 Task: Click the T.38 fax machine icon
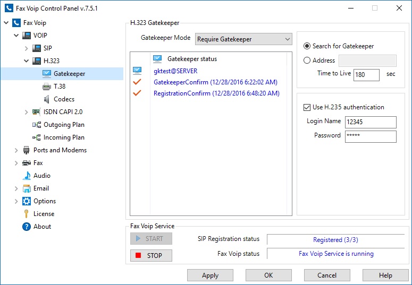pyautogui.click(x=46, y=87)
